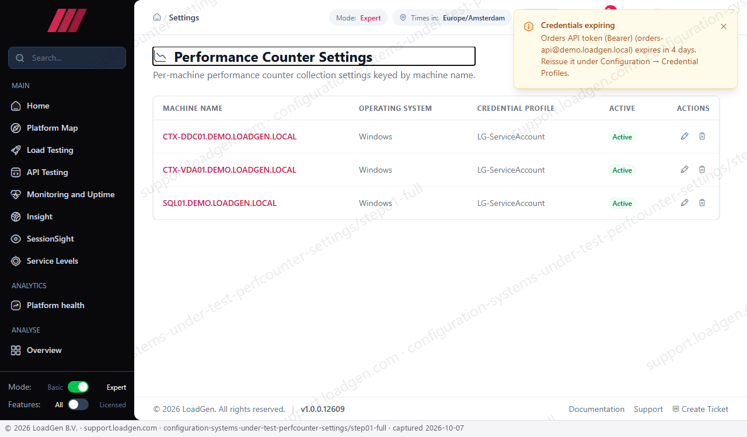Open Overview under Analyse
Viewport: 747px width, 437px height.
click(67, 350)
